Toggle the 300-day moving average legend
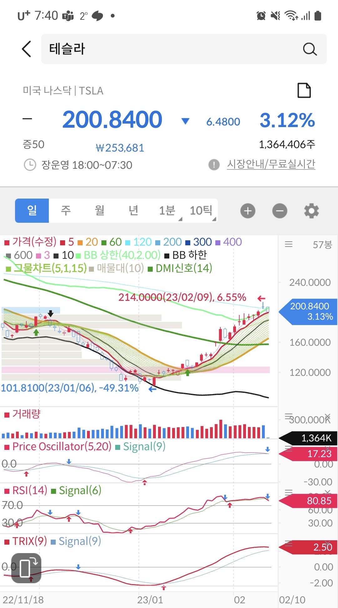338x608 pixels. tap(199, 242)
